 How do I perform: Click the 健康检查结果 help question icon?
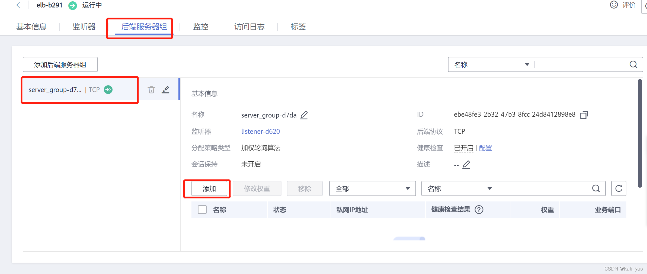479,210
